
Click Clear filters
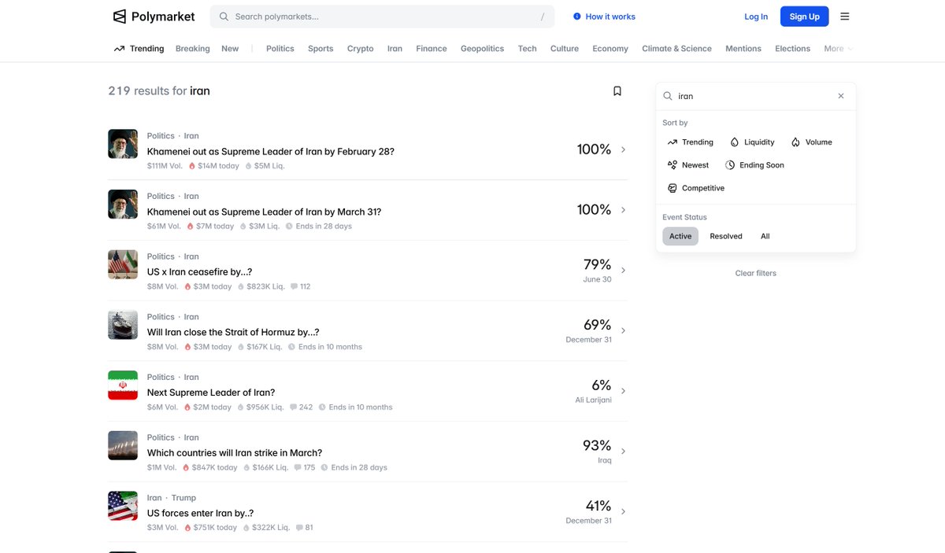[756, 273]
